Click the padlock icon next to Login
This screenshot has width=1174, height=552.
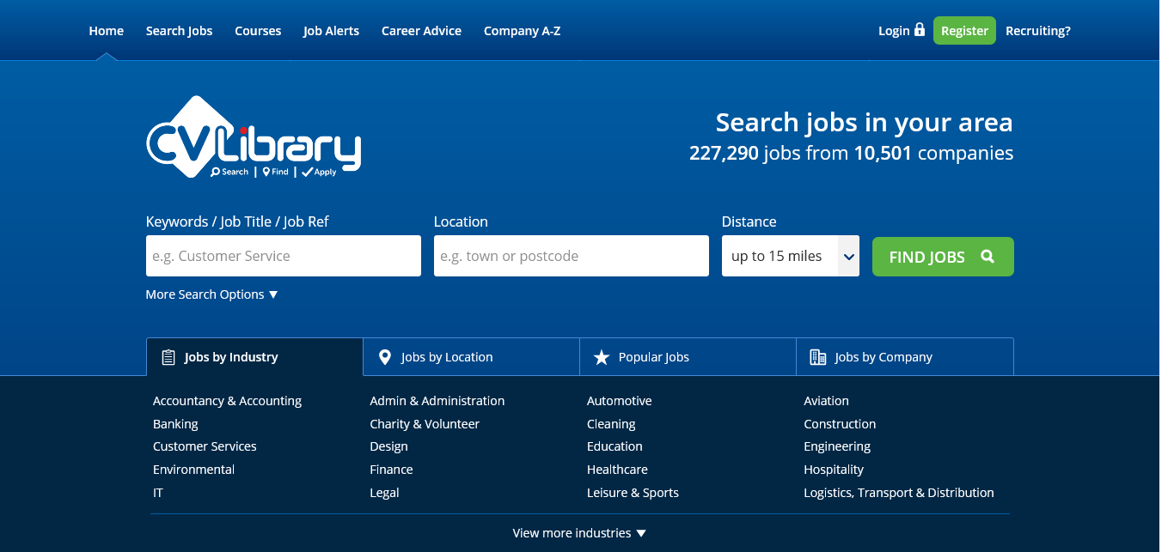point(920,30)
